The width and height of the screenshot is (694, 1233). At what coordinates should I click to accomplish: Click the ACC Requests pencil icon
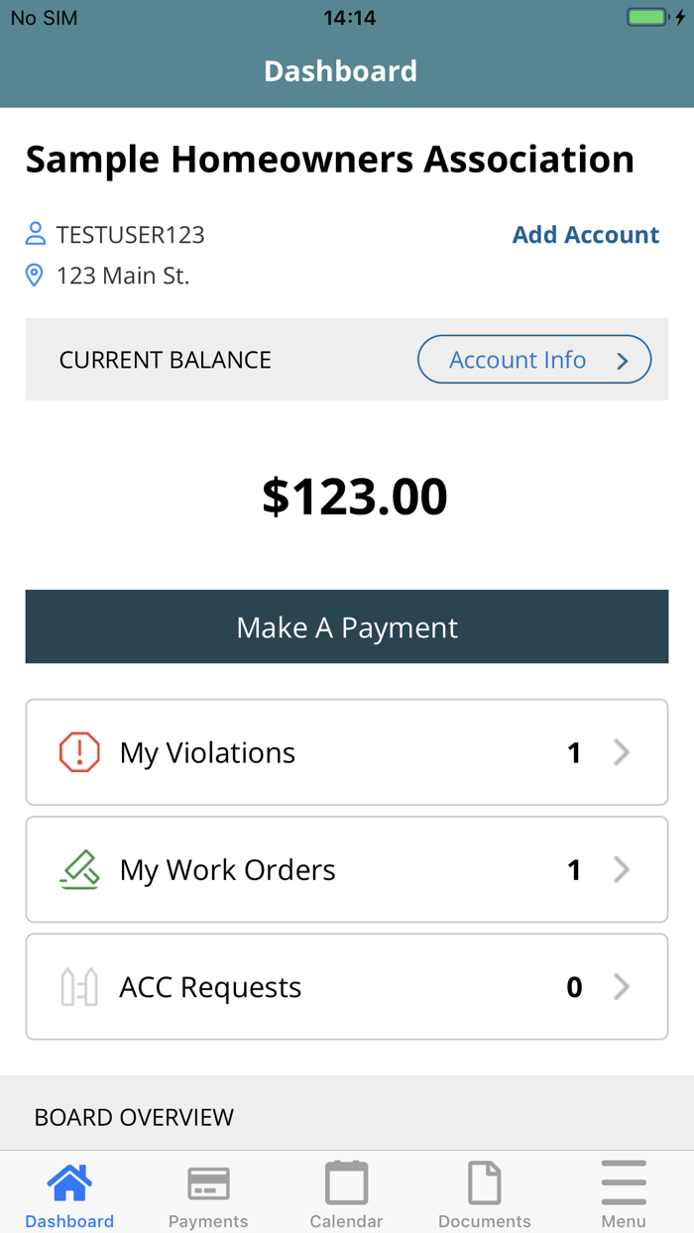click(79, 986)
